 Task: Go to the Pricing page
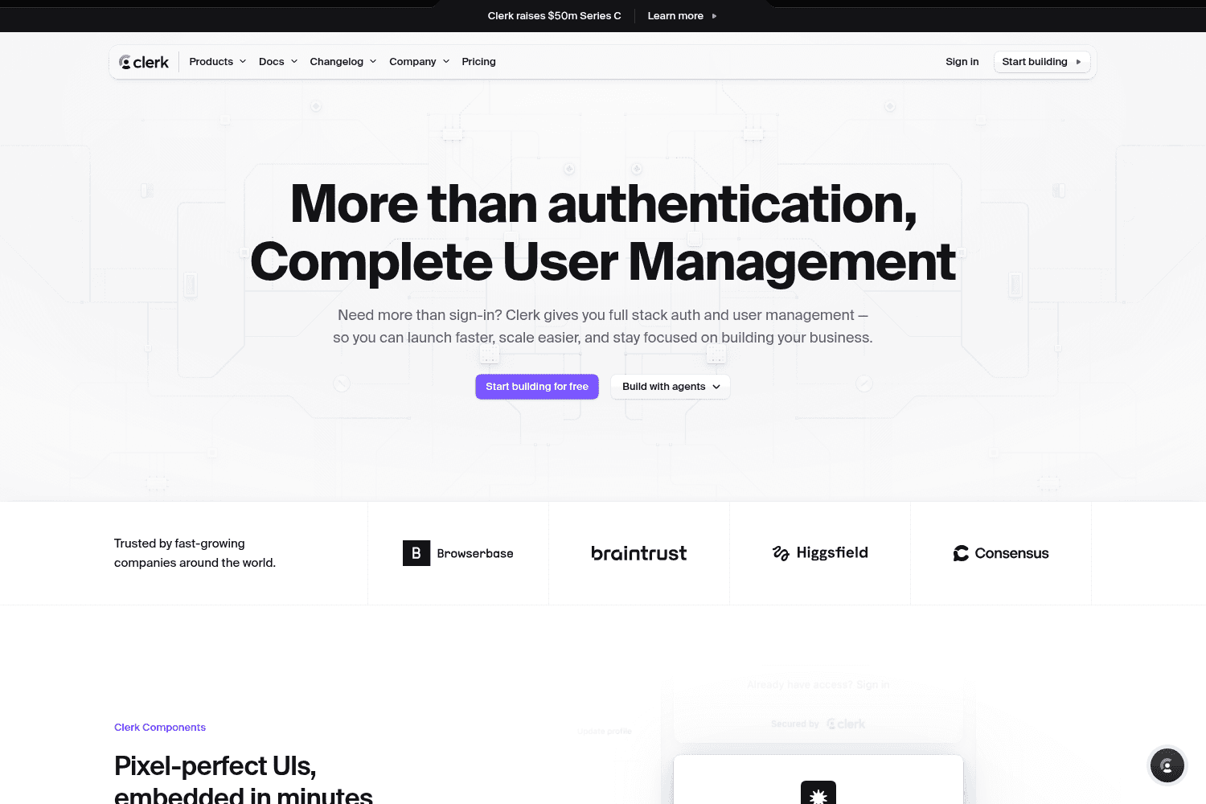(479, 62)
